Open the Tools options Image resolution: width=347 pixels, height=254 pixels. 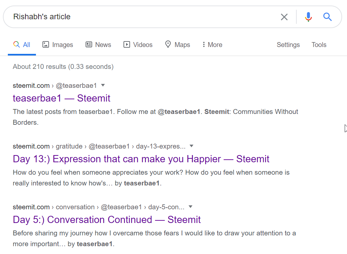click(x=319, y=45)
